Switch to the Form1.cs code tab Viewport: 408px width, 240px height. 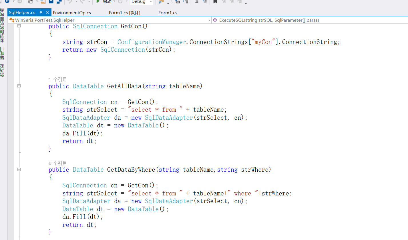click(168, 13)
